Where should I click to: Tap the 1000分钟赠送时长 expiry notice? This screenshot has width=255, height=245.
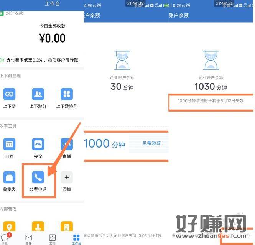pyautogui.click(x=211, y=101)
